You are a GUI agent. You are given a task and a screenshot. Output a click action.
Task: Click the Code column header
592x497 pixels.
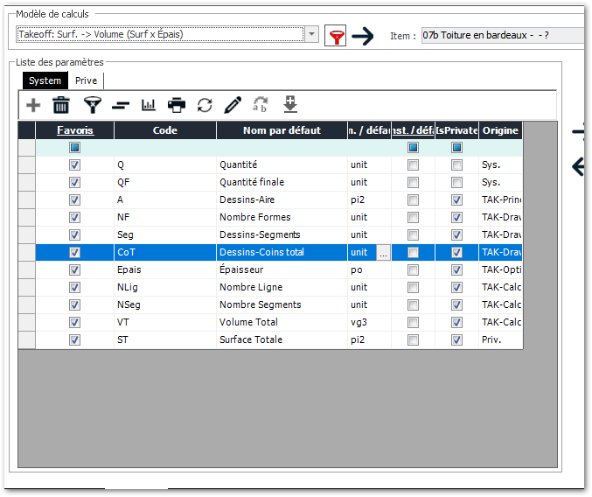click(x=164, y=130)
